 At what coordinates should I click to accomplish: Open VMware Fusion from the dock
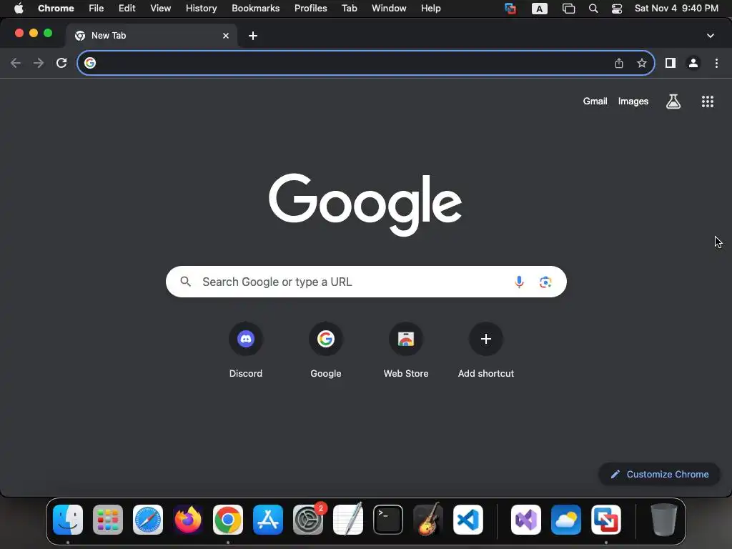coord(606,520)
